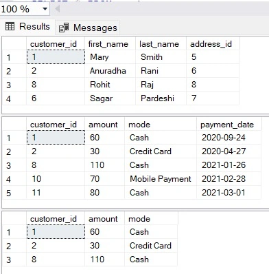
Task: Open the 100 % zoom dropdown
Action: coord(45,9)
